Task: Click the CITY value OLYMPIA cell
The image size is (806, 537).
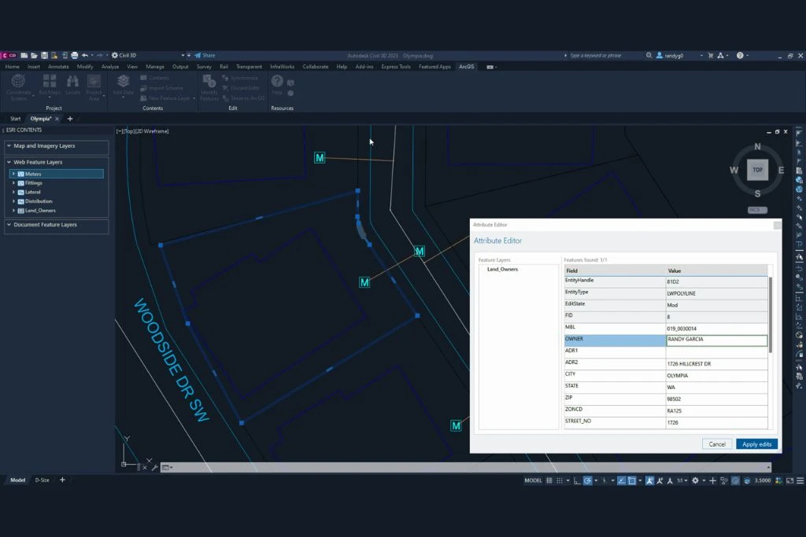Action: (716, 375)
